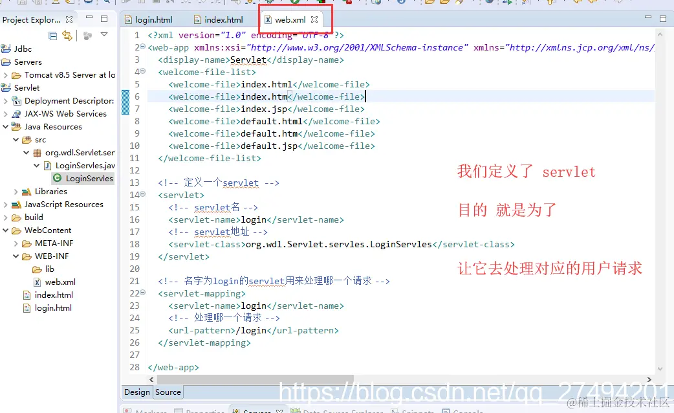Click the Servlet project icon
The image size is (674, 413).
(x=6, y=88)
